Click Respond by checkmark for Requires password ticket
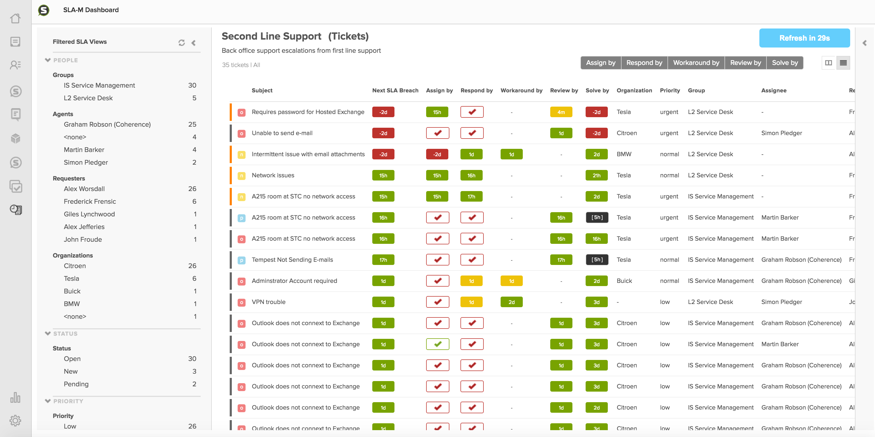This screenshot has height=437, width=875. [x=472, y=112]
